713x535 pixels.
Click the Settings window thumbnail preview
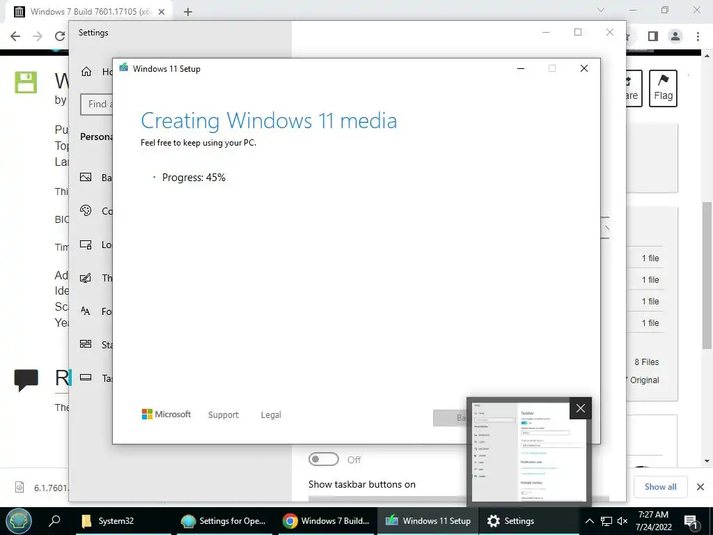[529, 451]
